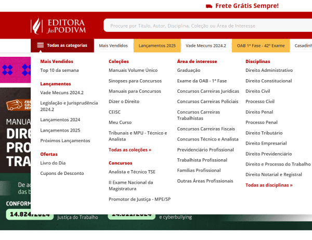This screenshot has height=240, width=312.
Task: Select Direito Penal
Action: click(259, 112)
